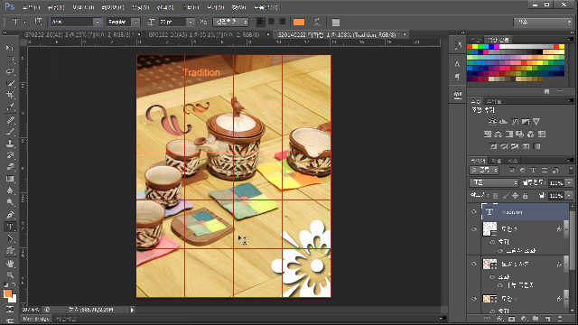Select the Lasso tool
578x325 pixels.
10,71
